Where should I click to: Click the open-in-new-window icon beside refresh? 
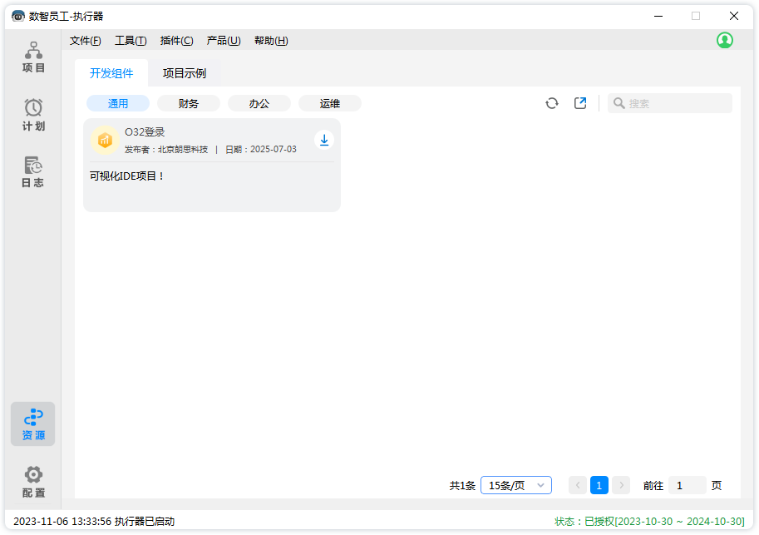tap(579, 103)
